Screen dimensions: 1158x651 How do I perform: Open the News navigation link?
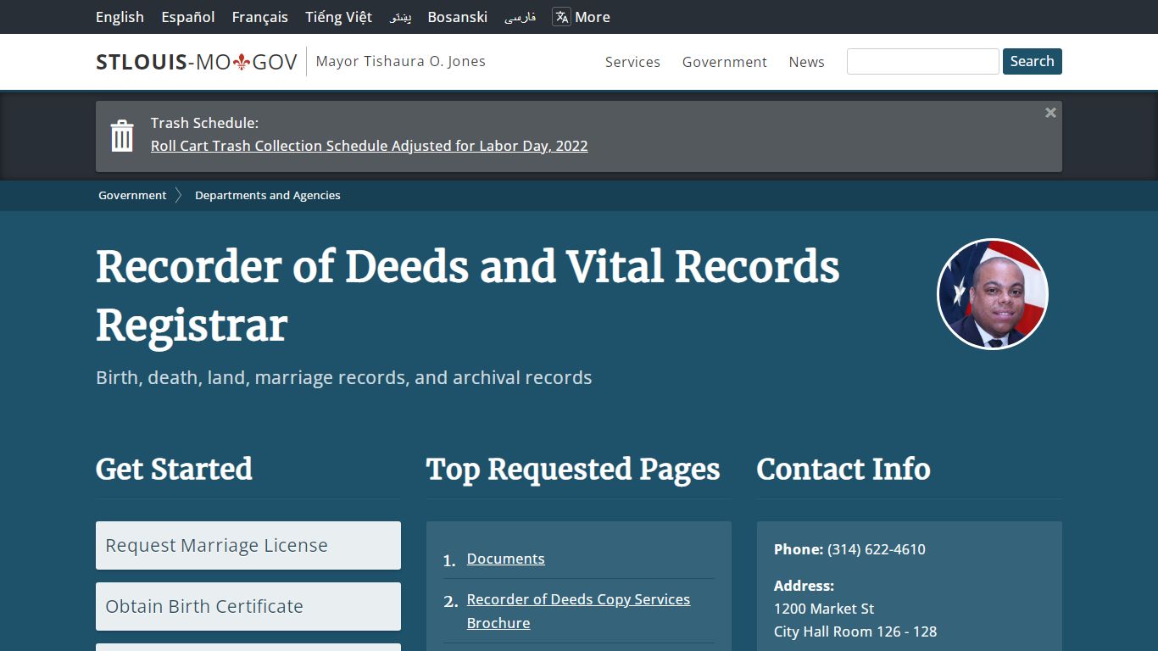806,62
